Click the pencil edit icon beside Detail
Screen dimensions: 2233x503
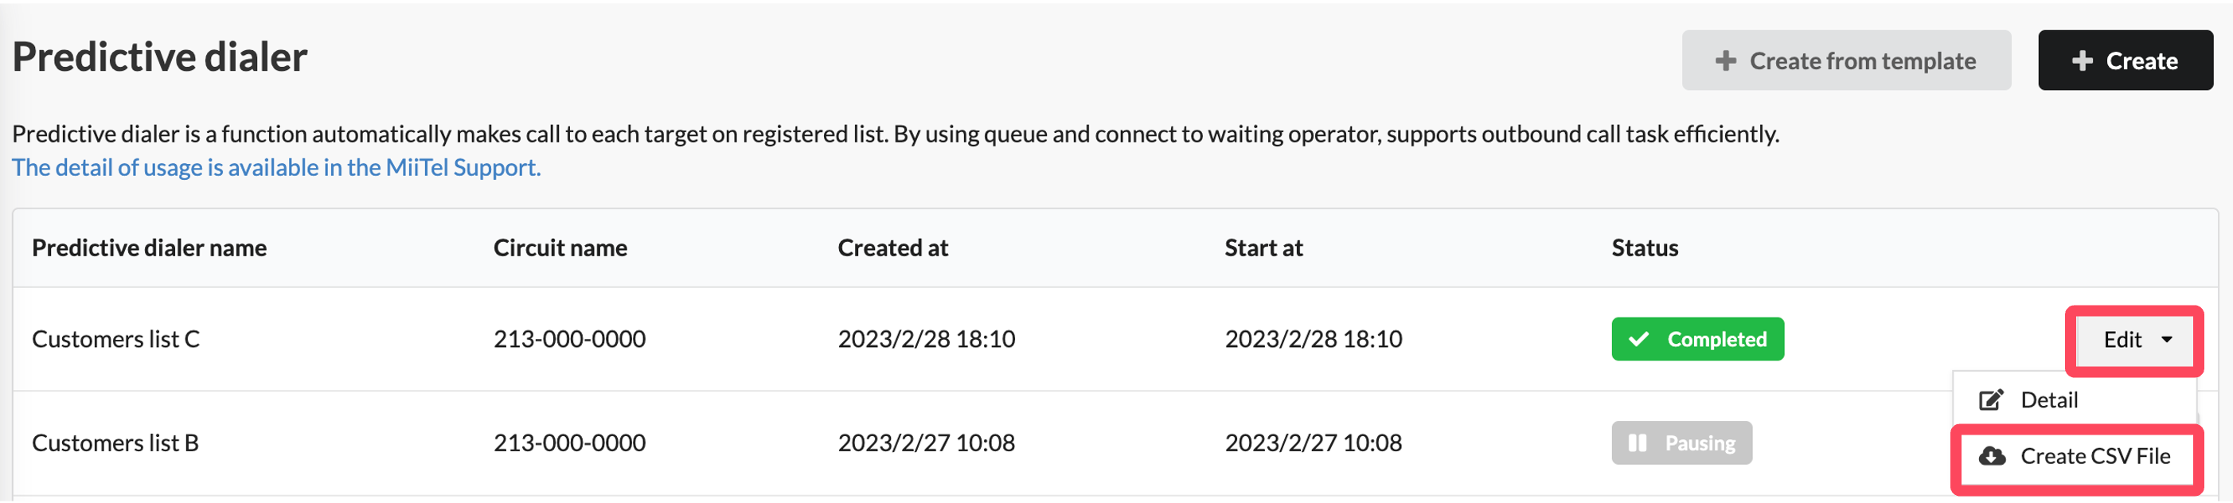click(1991, 400)
